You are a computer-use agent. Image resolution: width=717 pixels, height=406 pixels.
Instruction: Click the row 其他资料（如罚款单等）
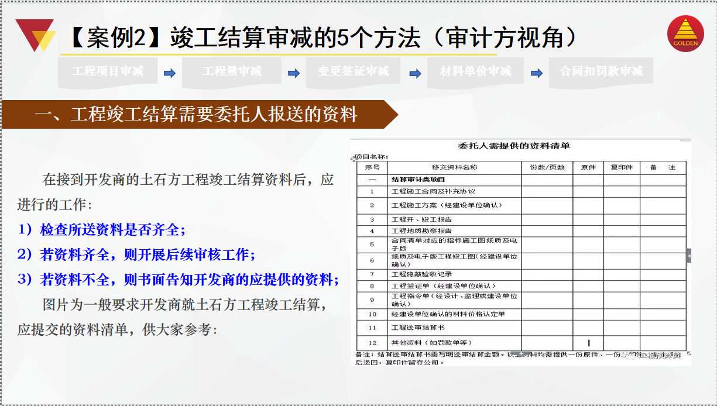(522, 343)
